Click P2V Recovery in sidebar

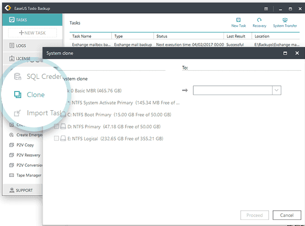28,155
